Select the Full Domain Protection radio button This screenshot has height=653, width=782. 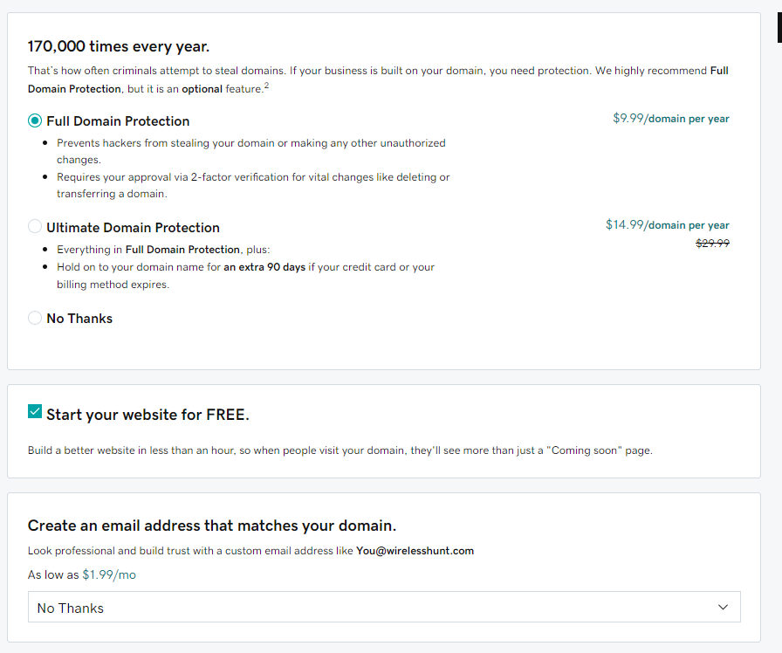coord(35,120)
